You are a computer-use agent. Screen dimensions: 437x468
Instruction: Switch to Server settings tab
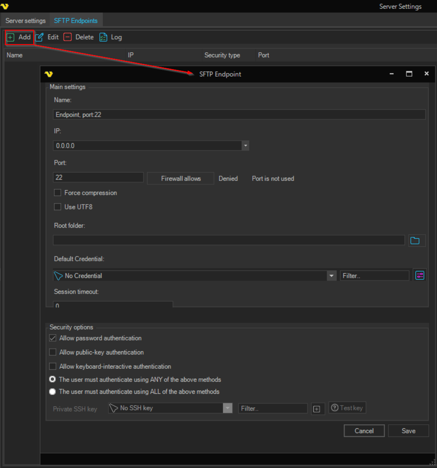click(x=25, y=21)
